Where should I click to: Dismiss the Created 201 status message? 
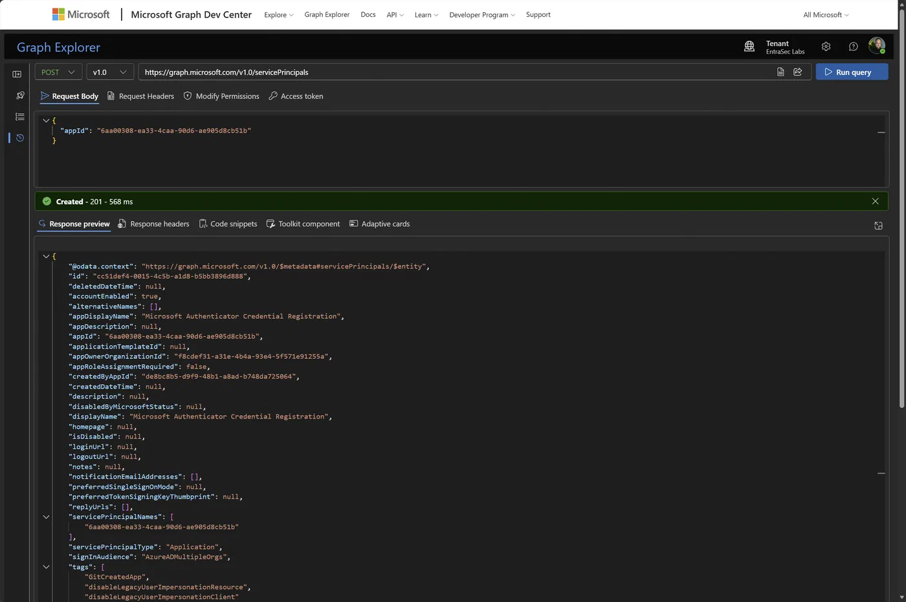[876, 201]
